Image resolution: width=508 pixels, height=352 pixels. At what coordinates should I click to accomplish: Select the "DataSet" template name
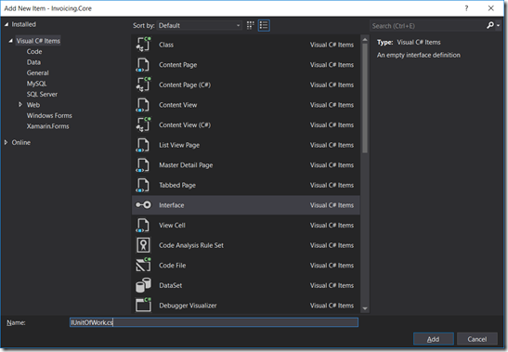[x=170, y=285]
